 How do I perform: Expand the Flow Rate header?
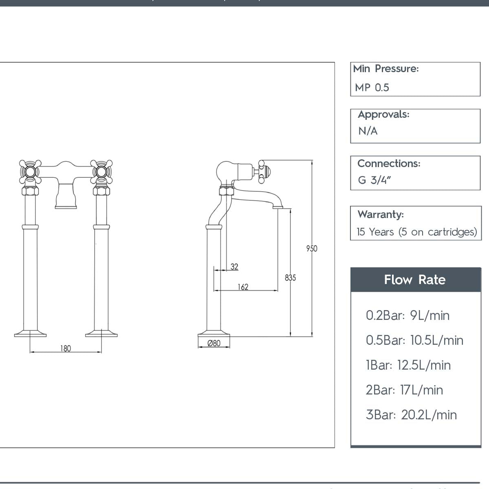click(415, 280)
